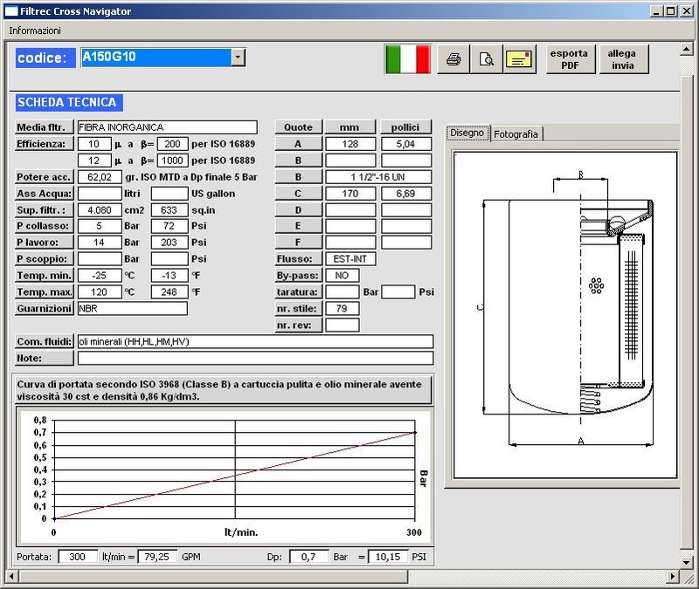Click the yellow envelope mail icon
The height and width of the screenshot is (589, 699).
(520, 59)
